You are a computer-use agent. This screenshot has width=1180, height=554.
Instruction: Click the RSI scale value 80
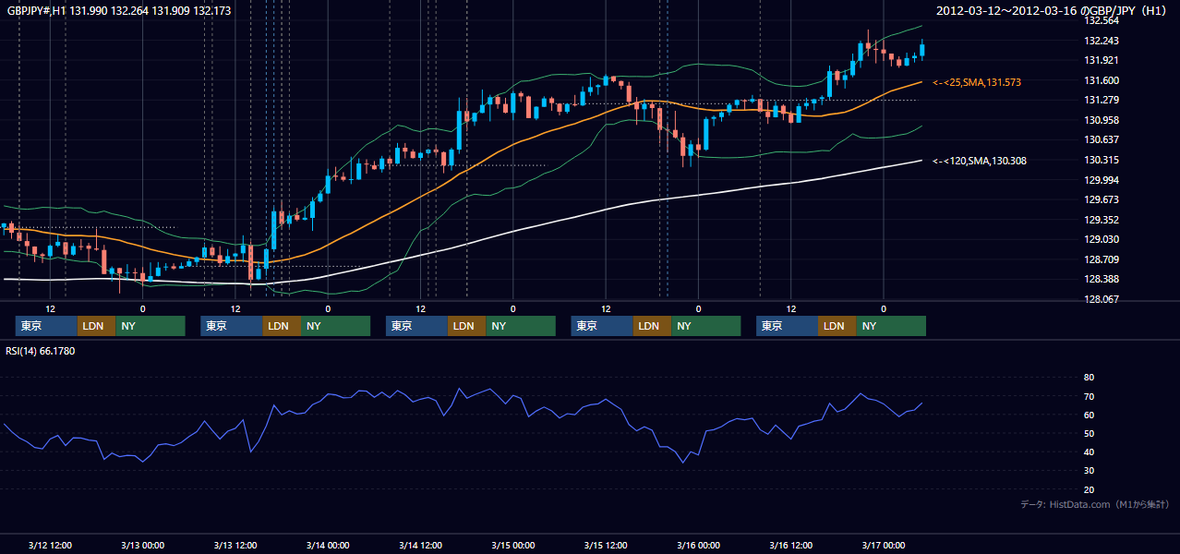click(x=1089, y=378)
